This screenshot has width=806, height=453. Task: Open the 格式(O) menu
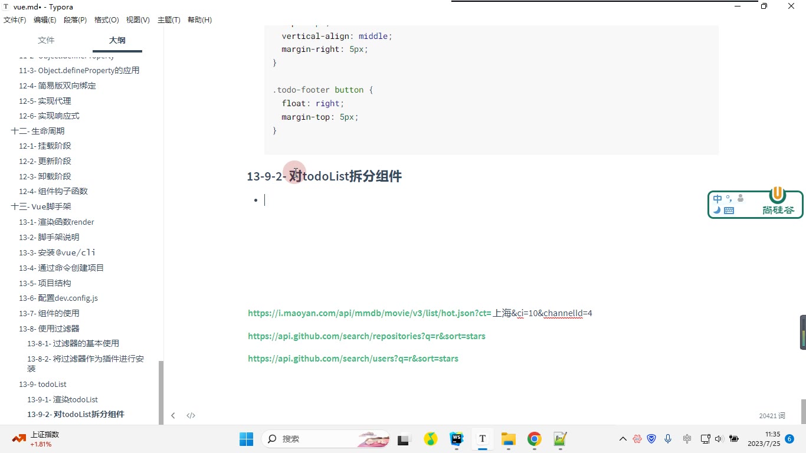pyautogui.click(x=107, y=20)
